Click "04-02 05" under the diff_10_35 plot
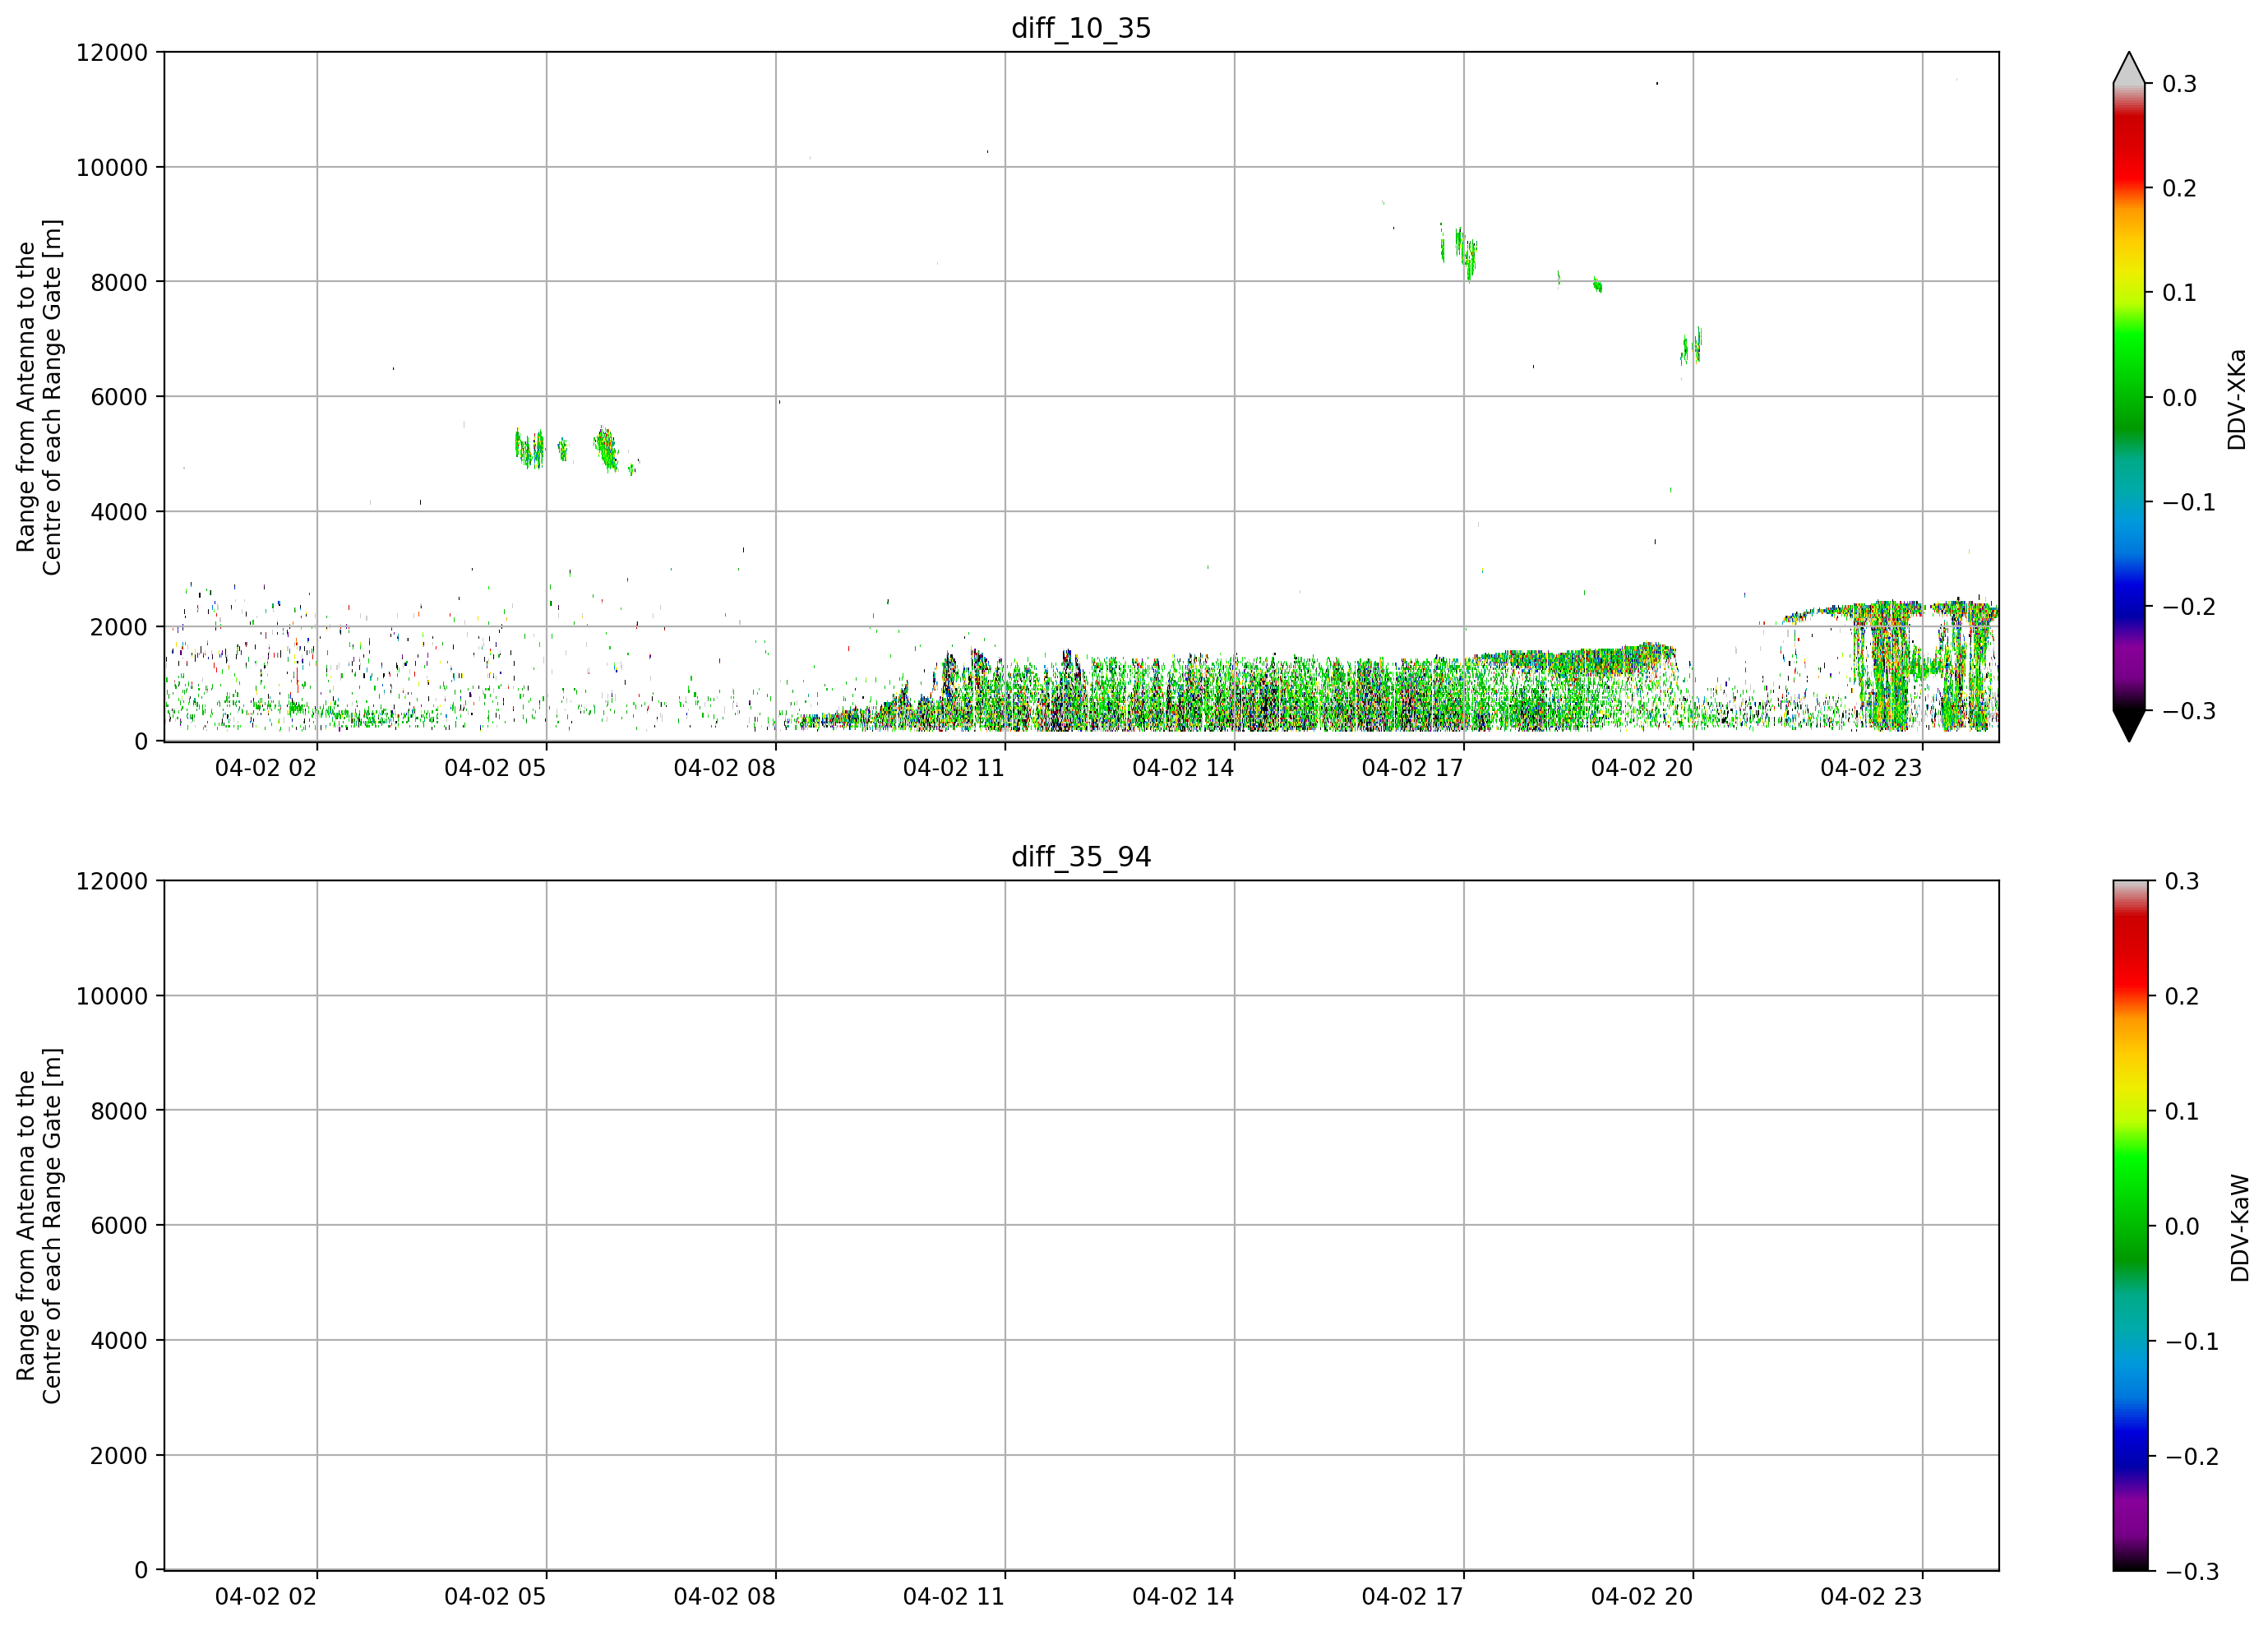The height and width of the screenshot is (1626, 2268). point(495,768)
